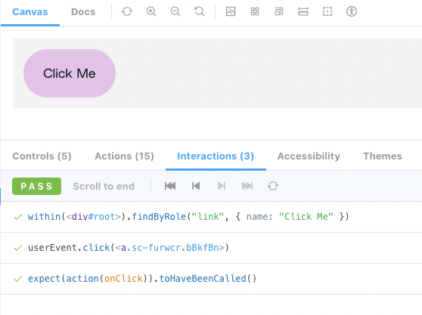Select the Interactions (3) tab

(216, 156)
